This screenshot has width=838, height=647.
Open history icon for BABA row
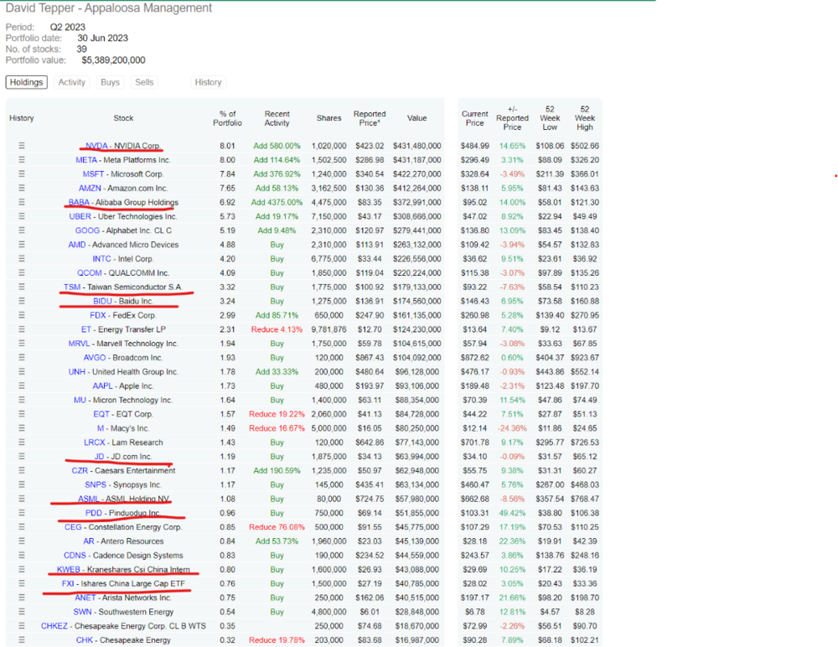coord(22,202)
